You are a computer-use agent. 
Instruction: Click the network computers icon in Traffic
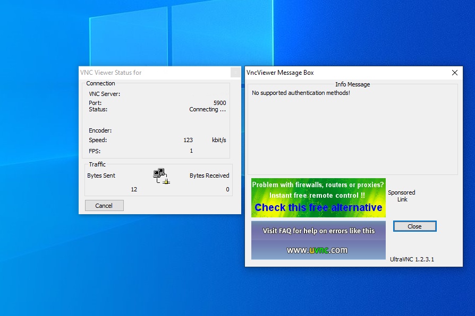161,176
